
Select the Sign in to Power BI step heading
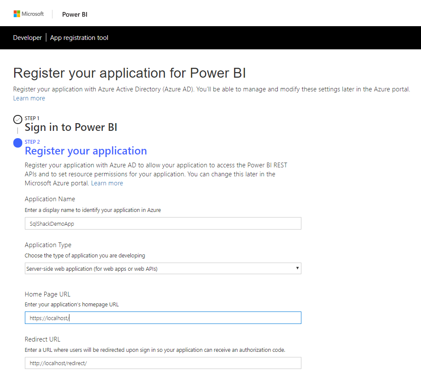[71, 127]
